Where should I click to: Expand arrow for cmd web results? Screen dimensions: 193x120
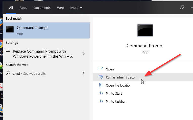pos(83,73)
